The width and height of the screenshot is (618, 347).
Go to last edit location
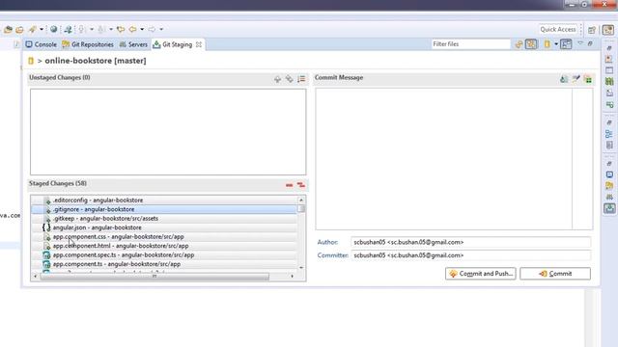[x=121, y=29]
